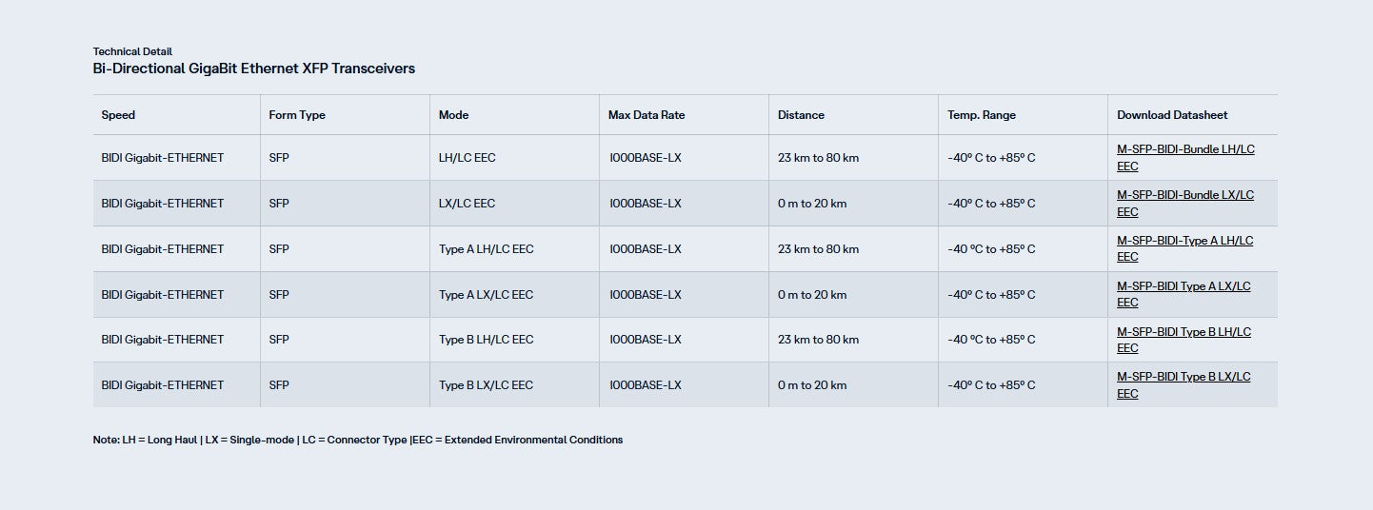Image resolution: width=1373 pixels, height=510 pixels.
Task: Open the M-SFP-BIDI-Bundle LH/LC EEC datasheet link
Action: [1184, 149]
